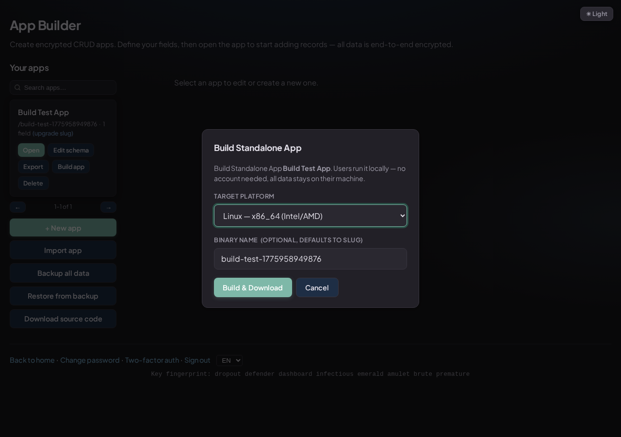Open the Build Test App
The height and width of the screenshot is (437, 621).
click(31, 150)
